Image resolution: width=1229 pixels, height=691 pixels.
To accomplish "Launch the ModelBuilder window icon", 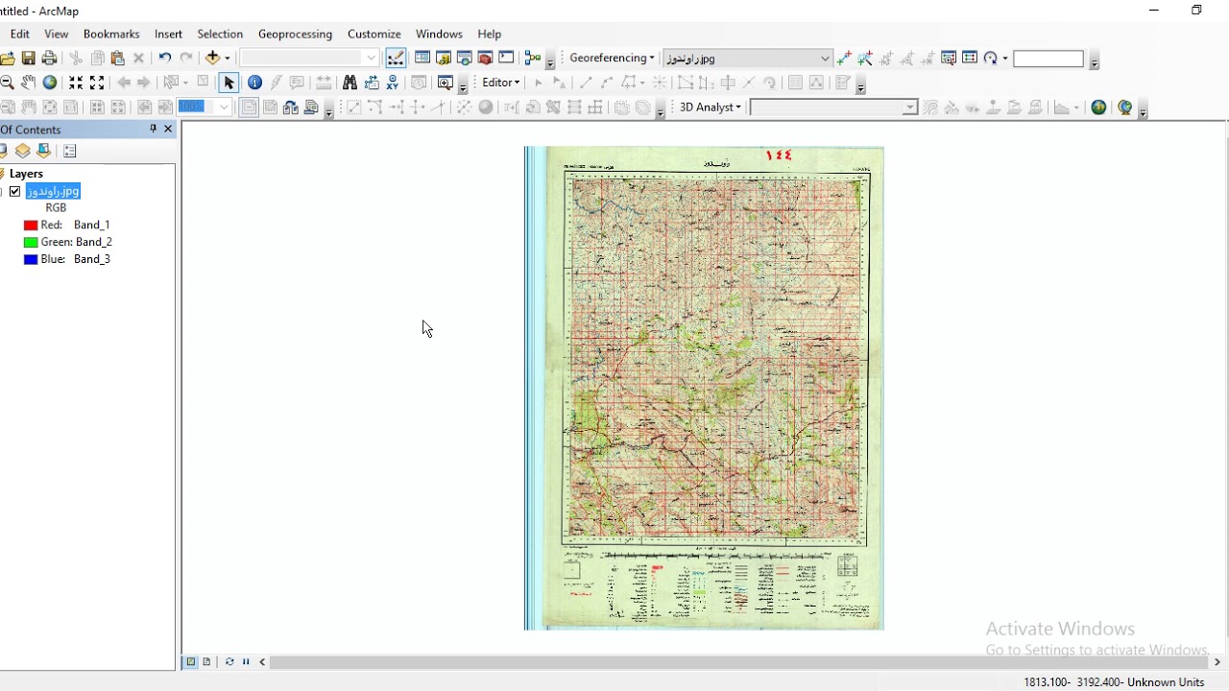I will 533,59.
